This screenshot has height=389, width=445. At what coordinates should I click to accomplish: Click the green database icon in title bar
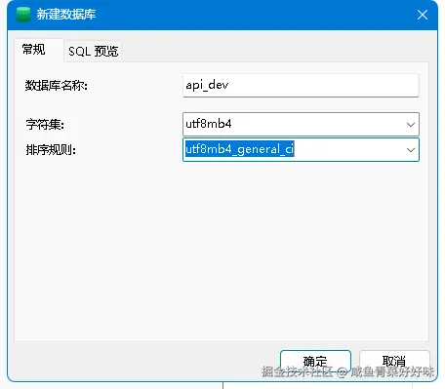23,15
